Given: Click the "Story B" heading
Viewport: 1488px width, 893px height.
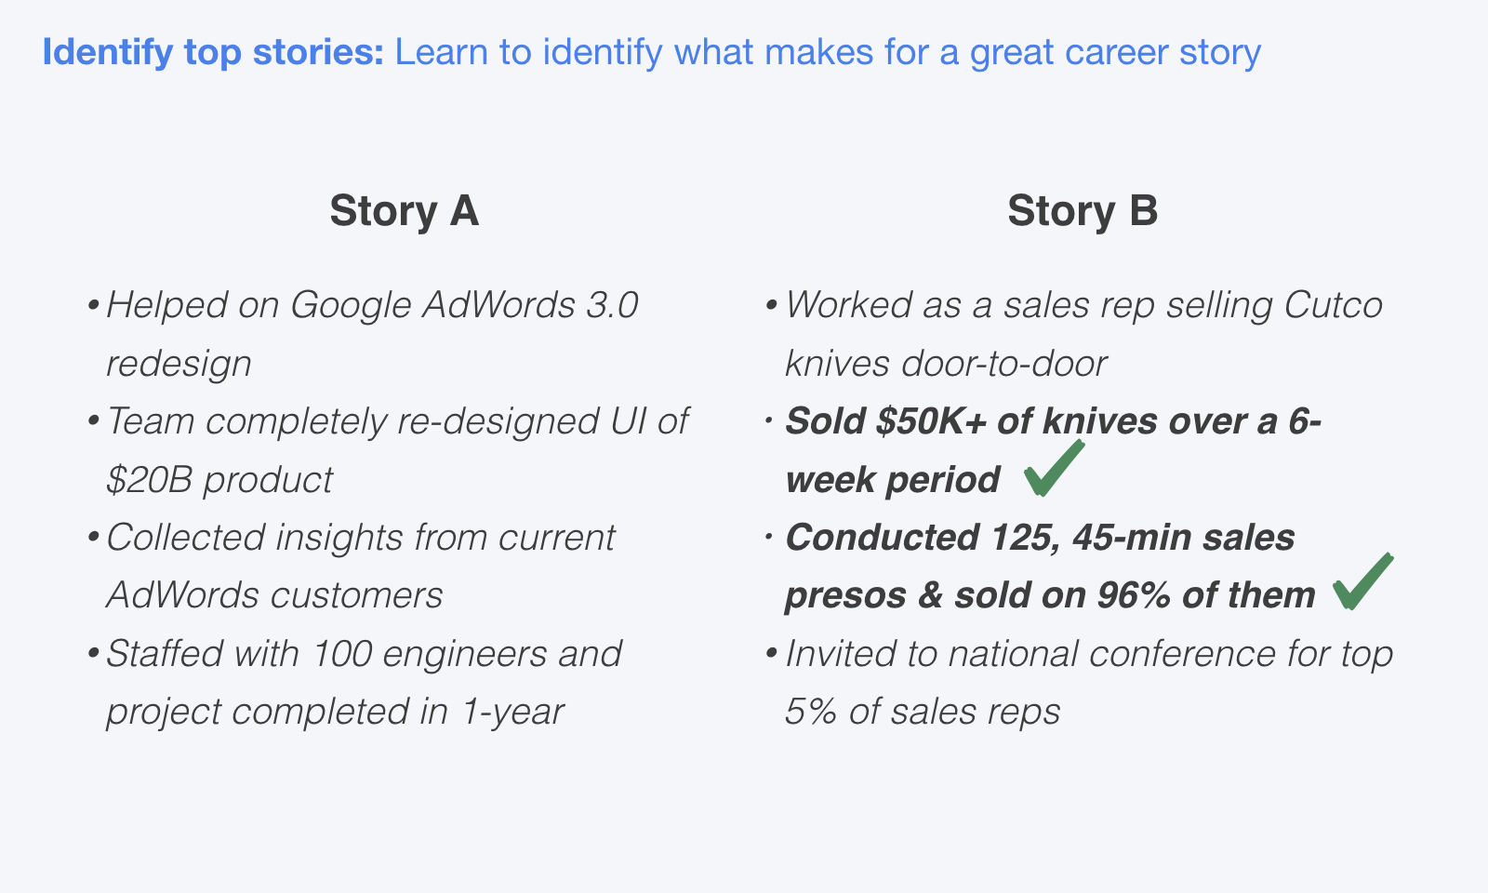Looking at the screenshot, I should click(1083, 211).
